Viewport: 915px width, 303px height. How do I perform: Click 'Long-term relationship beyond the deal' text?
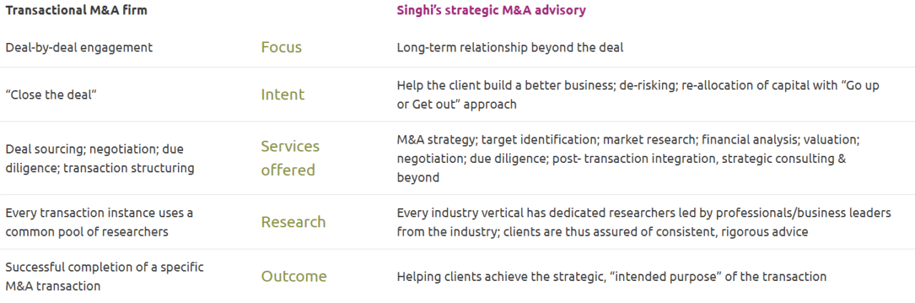click(x=510, y=48)
